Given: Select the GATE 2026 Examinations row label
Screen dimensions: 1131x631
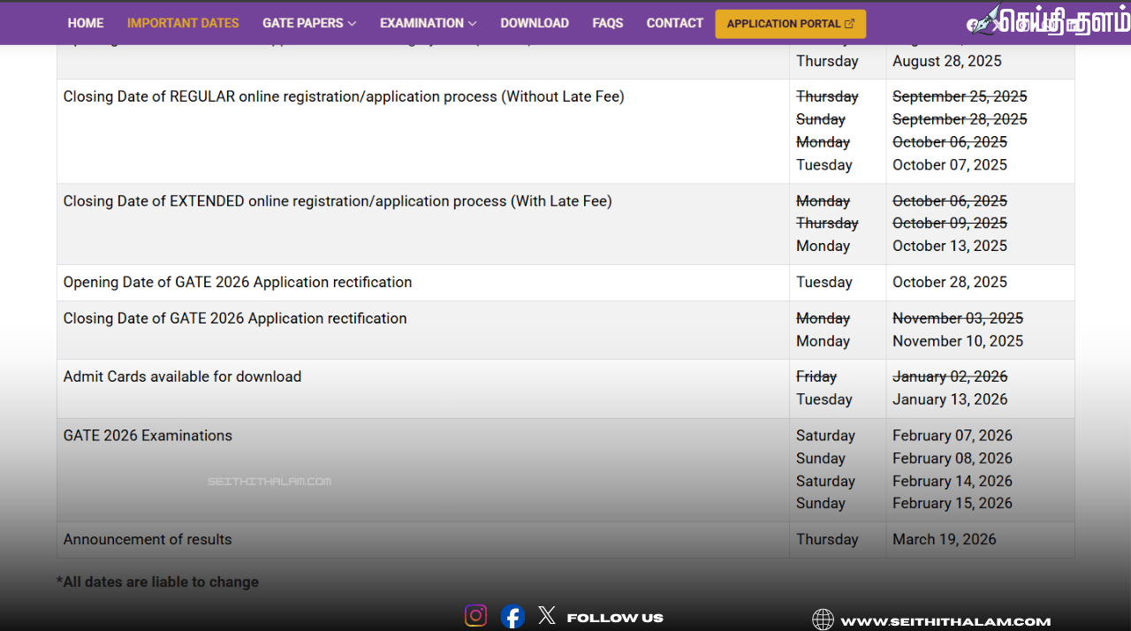Looking at the screenshot, I should (148, 436).
